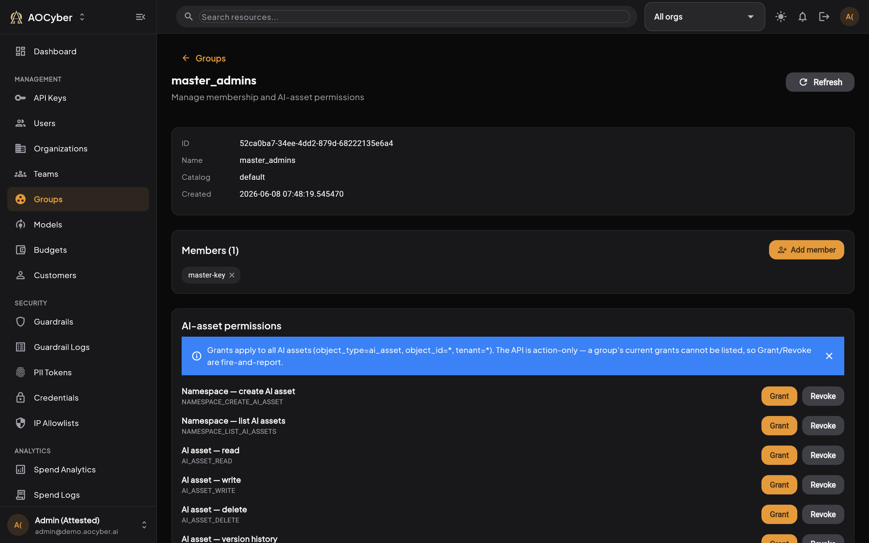
Task: Go to API Keys page
Action: point(78,98)
